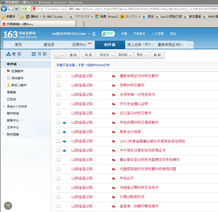
Task: Open the 网页快讯库 dropdown arrow
Action: [92, 17]
